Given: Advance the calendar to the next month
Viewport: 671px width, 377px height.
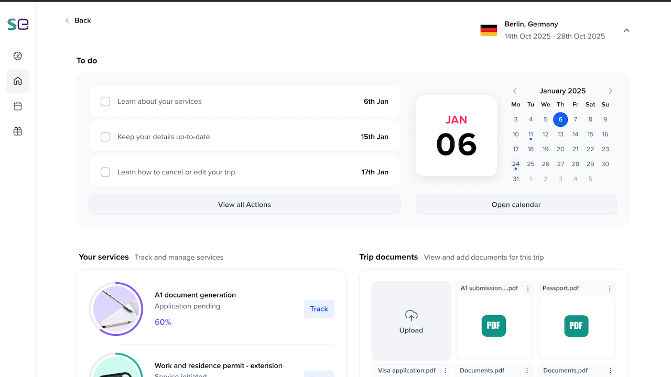Looking at the screenshot, I should (610, 91).
